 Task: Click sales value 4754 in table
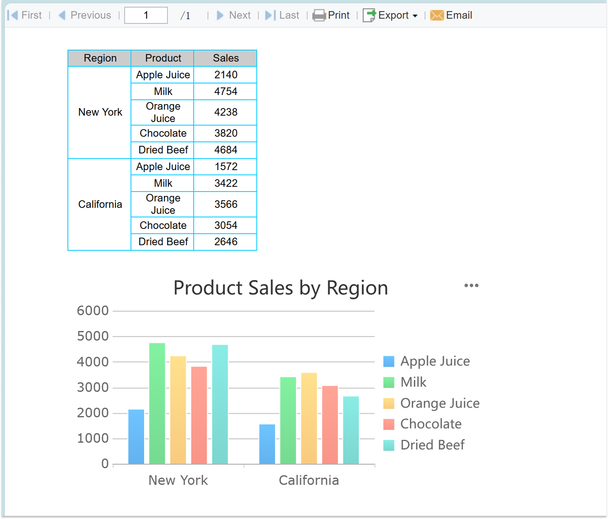coord(225,91)
